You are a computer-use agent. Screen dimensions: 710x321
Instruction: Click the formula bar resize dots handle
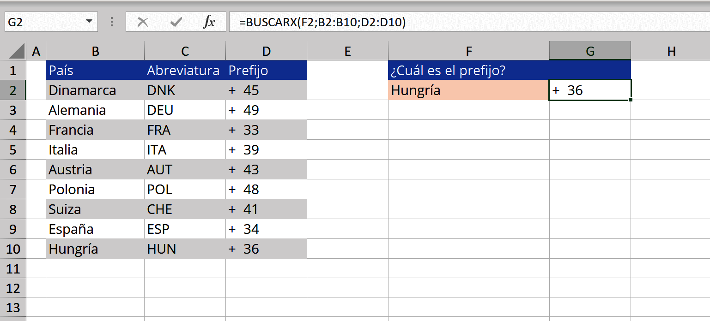111,22
